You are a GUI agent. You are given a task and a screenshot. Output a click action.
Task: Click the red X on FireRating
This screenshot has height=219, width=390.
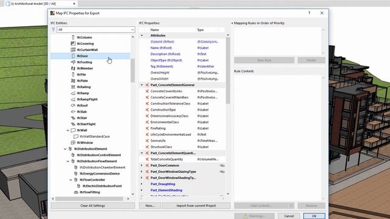(147, 128)
